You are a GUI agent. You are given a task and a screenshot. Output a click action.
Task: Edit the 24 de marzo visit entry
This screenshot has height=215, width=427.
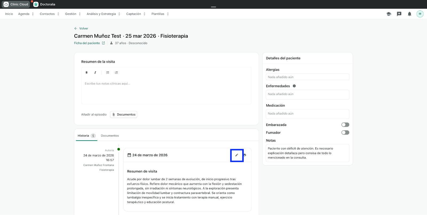[x=237, y=155]
